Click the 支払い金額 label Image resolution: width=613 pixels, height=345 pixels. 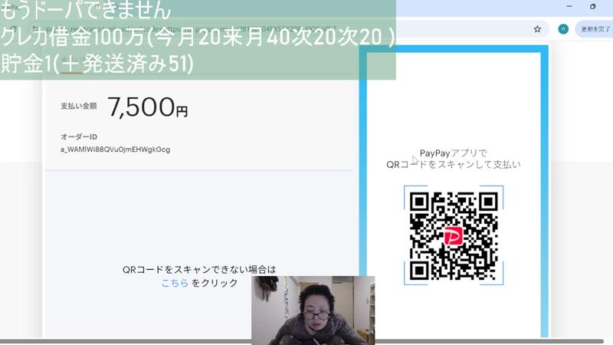point(79,106)
